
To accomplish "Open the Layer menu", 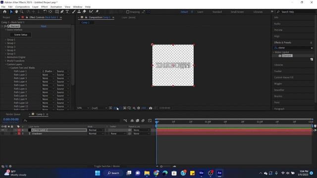I will tap(35, 7).
